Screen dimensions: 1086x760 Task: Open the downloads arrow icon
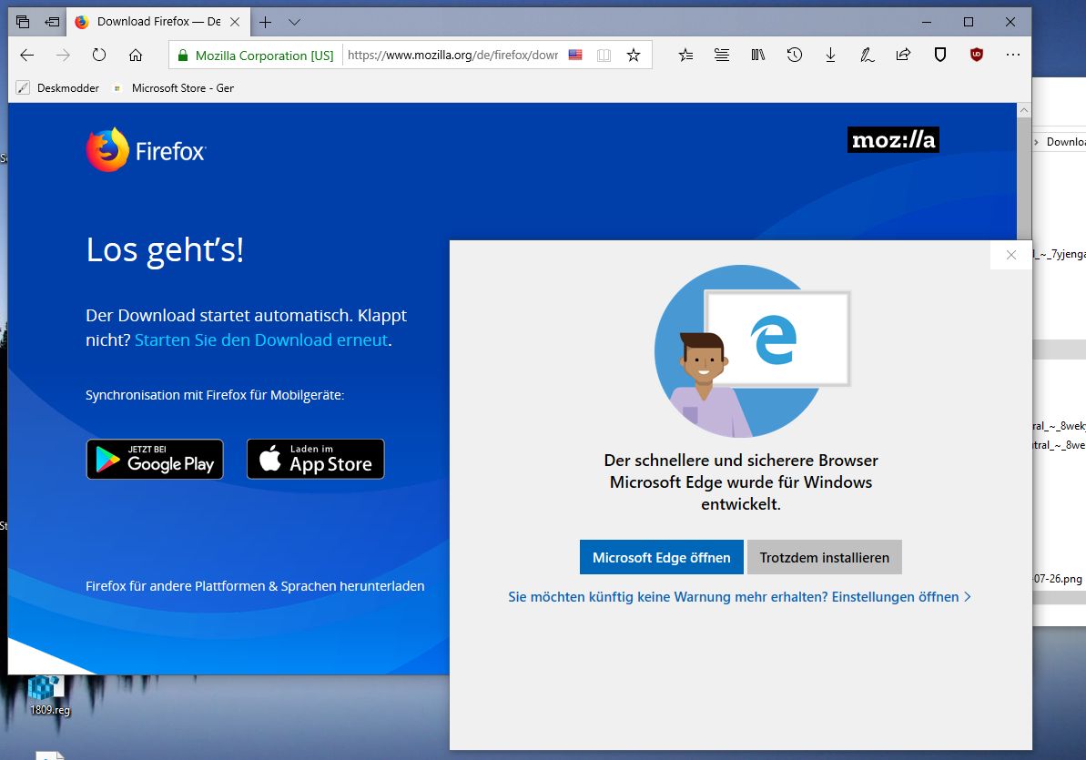pyautogui.click(x=830, y=55)
